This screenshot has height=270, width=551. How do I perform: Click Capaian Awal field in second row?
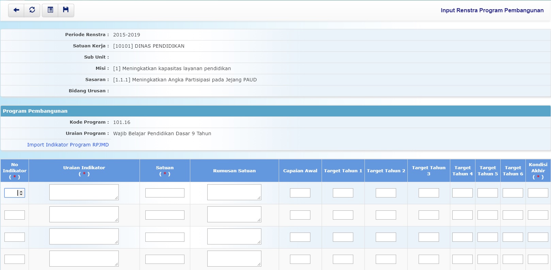[300, 215]
